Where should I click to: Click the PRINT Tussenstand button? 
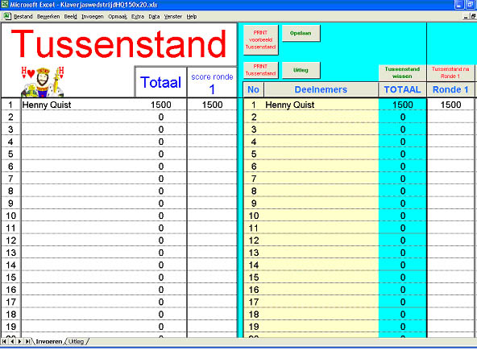[261, 70]
